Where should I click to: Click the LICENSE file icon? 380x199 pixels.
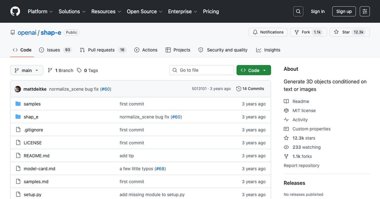18,142
